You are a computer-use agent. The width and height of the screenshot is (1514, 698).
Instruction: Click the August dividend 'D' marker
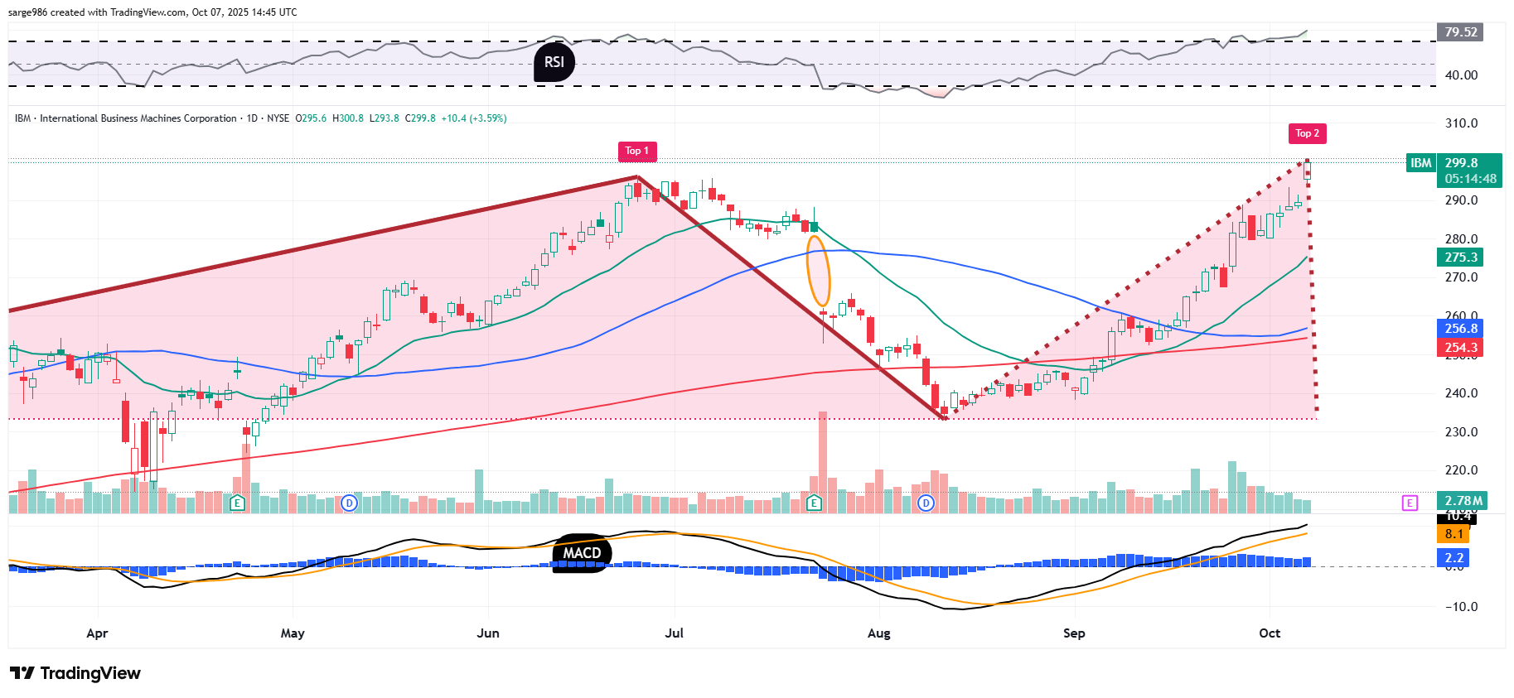coord(926,503)
